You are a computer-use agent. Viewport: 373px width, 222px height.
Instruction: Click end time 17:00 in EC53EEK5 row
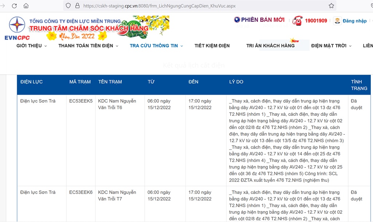[200, 104]
